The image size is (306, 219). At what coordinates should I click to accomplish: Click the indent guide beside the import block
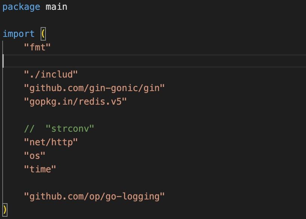3,122
